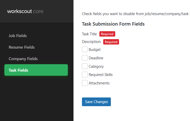Image resolution: width=190 pixels, height=121 pixels.
Task: Toggle the Required Skills checkbox
Action: 85,75
